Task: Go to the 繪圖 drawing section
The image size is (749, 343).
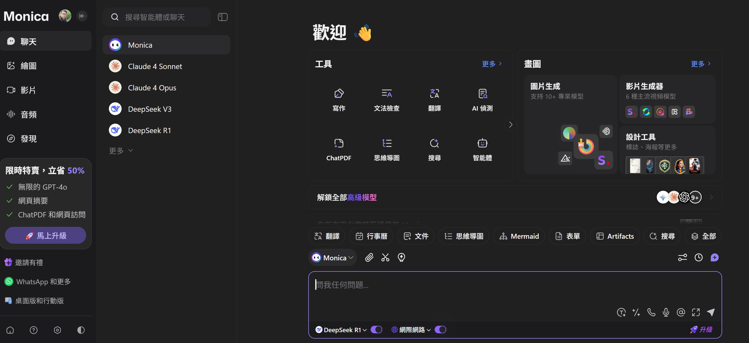Action: coord(46,65)
